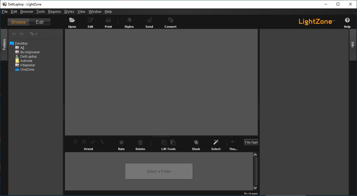Open the Window menu
Screen dimensions: 357x196
(95, 12)
